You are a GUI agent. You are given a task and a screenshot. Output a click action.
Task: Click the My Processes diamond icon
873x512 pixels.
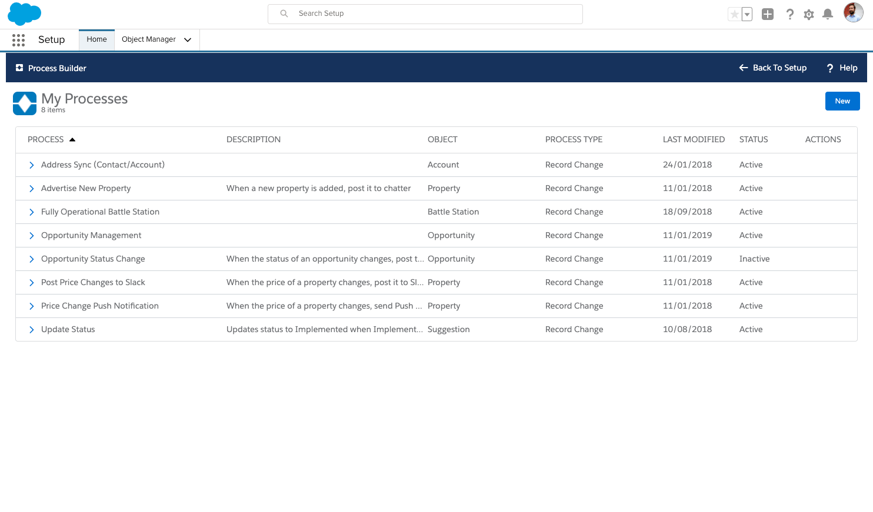25,103
